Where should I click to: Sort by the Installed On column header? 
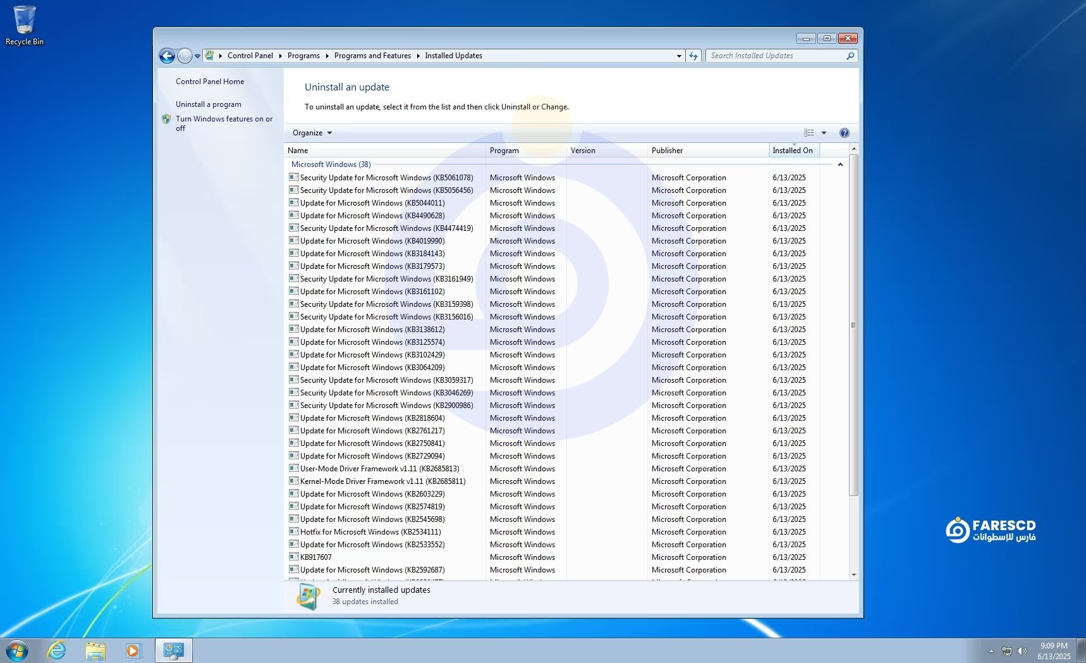click(x=795, y=151)
